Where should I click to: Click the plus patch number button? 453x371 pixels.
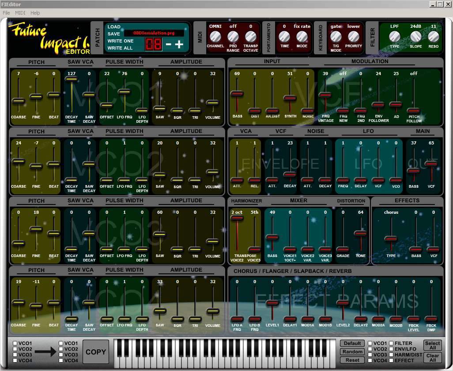[179, 44]
